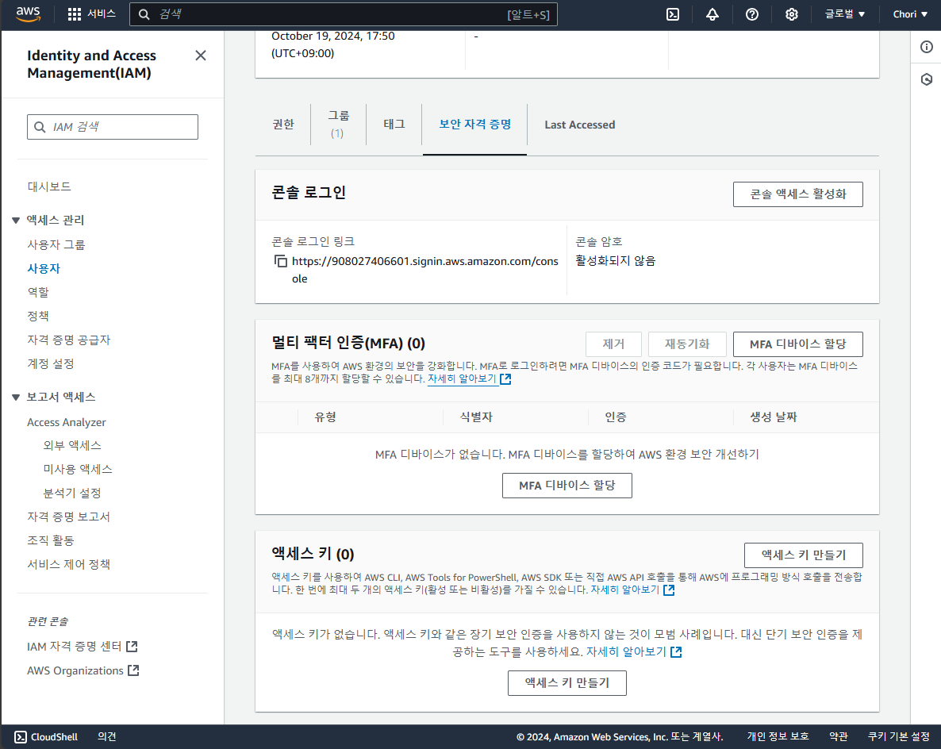The image size is (941, 749).
Task: Go to 대시보드 in sidebar
Action: click(x=49, y=186)
